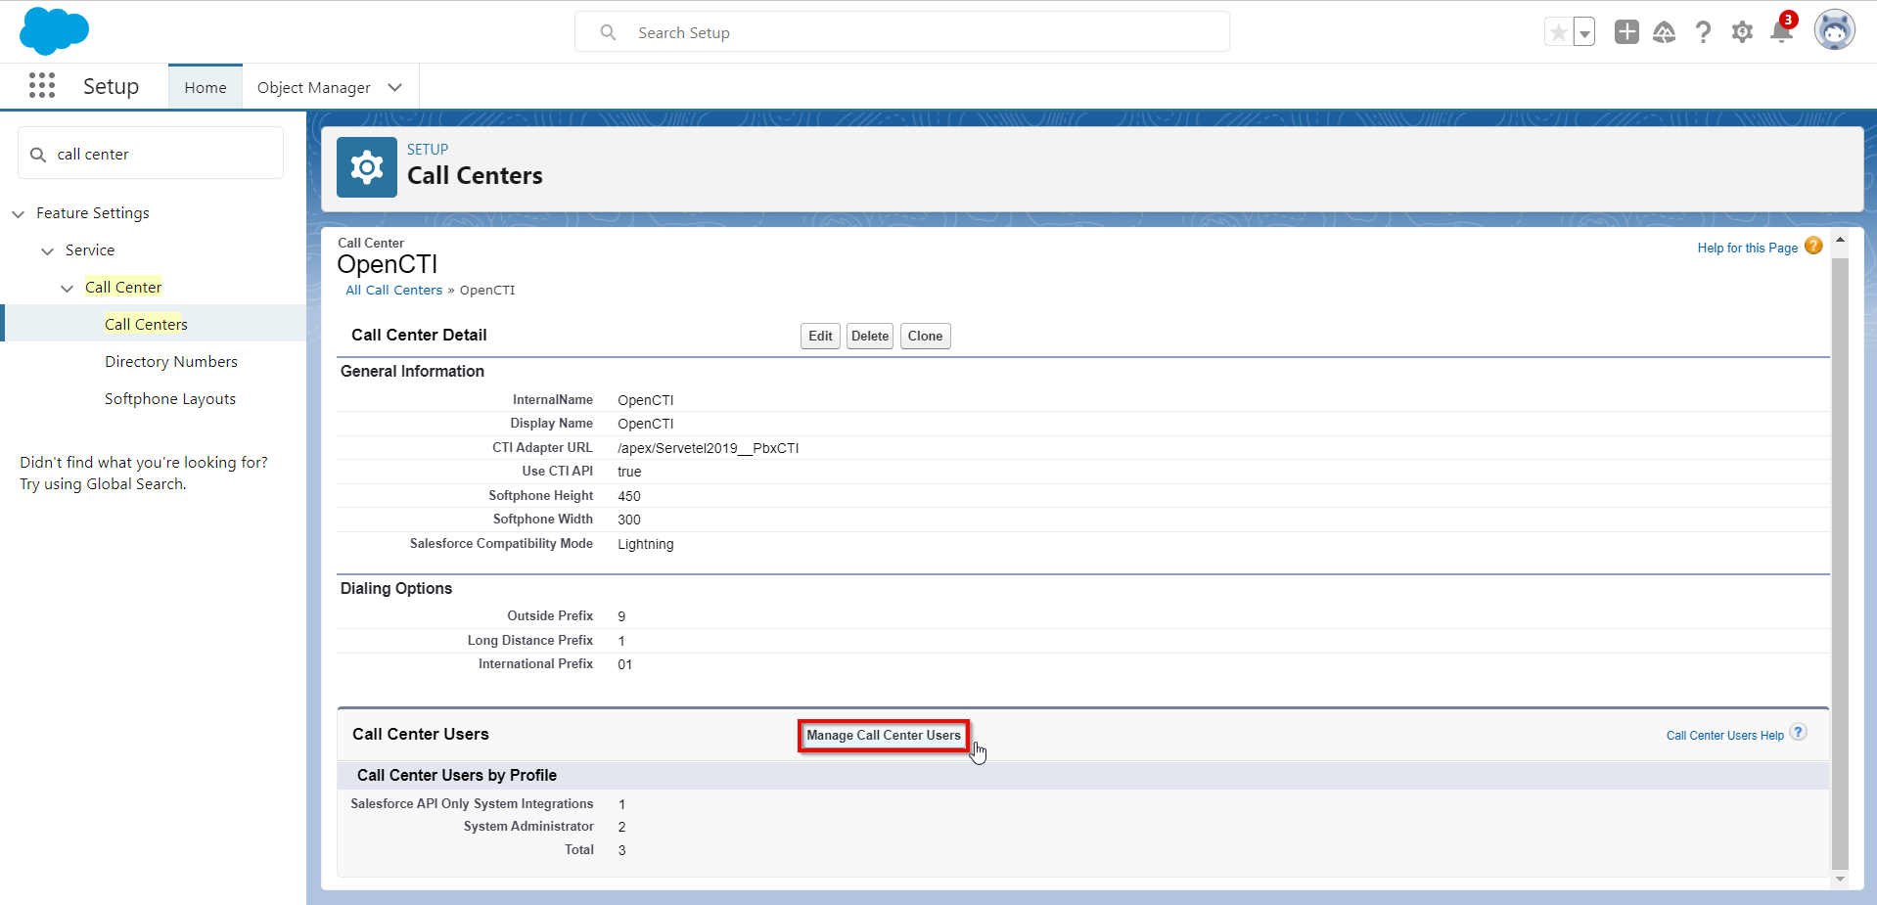Open the Salesforce Help question mark
1877x905 pixels.
(1703, 32)
